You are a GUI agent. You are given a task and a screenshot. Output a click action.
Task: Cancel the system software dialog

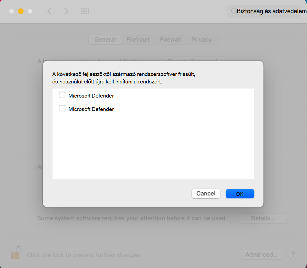click(206, 194)
